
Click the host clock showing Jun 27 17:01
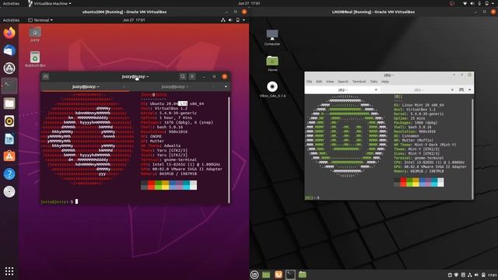pyautogui.click(x=249, y=3)
